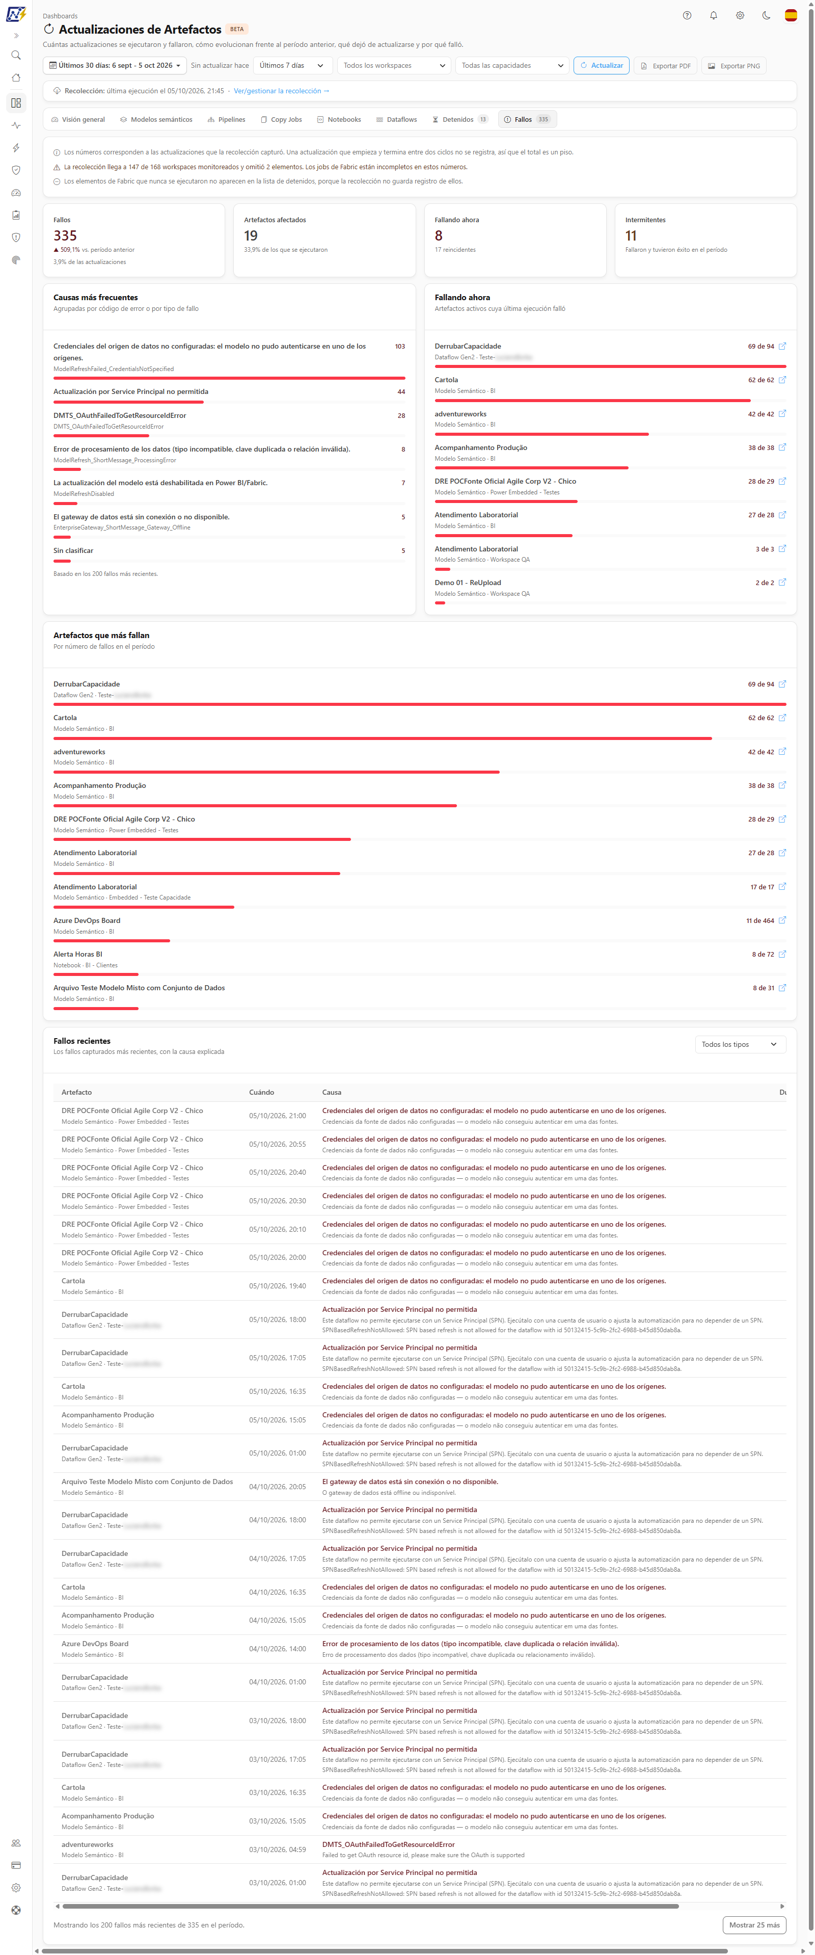
Task: Open the activity pulse icon in sidebar
Action: 16,125
